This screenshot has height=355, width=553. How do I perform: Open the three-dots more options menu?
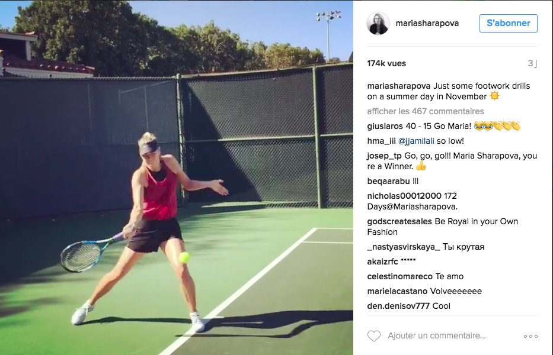click(x=530, y=336)
